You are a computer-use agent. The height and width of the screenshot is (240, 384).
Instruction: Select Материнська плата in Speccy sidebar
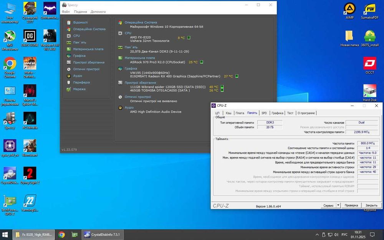pyautogui.click(x=88, y=49)
